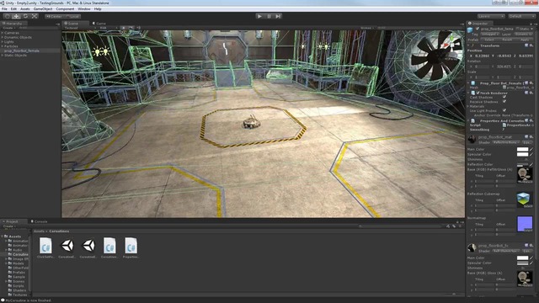Toggle the Static checkbox
Viewport: 539px width, 303px height.
tap(518, 29)
